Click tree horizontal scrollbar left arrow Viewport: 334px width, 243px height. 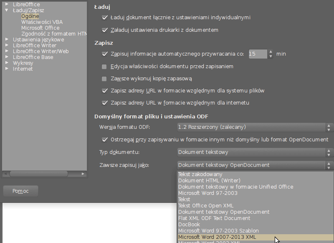tap(5, 174)
